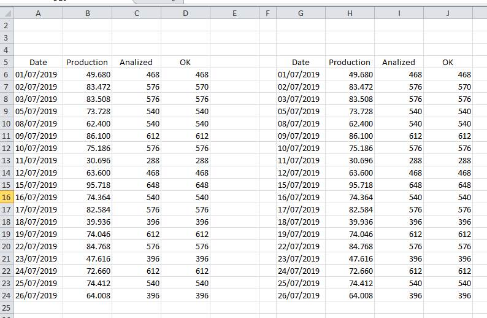Select row 5 header
Viewport: 487px width, 318px height.
(x=7, y=62)
